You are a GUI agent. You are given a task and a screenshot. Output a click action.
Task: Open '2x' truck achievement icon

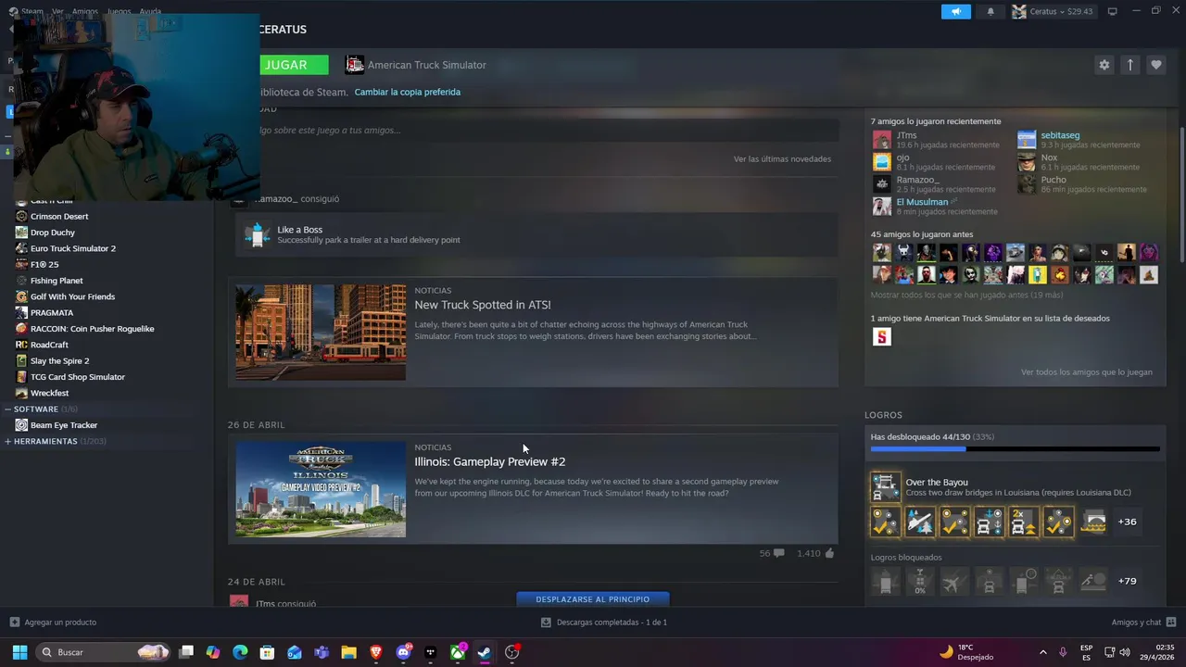(x=1024, y=522)
